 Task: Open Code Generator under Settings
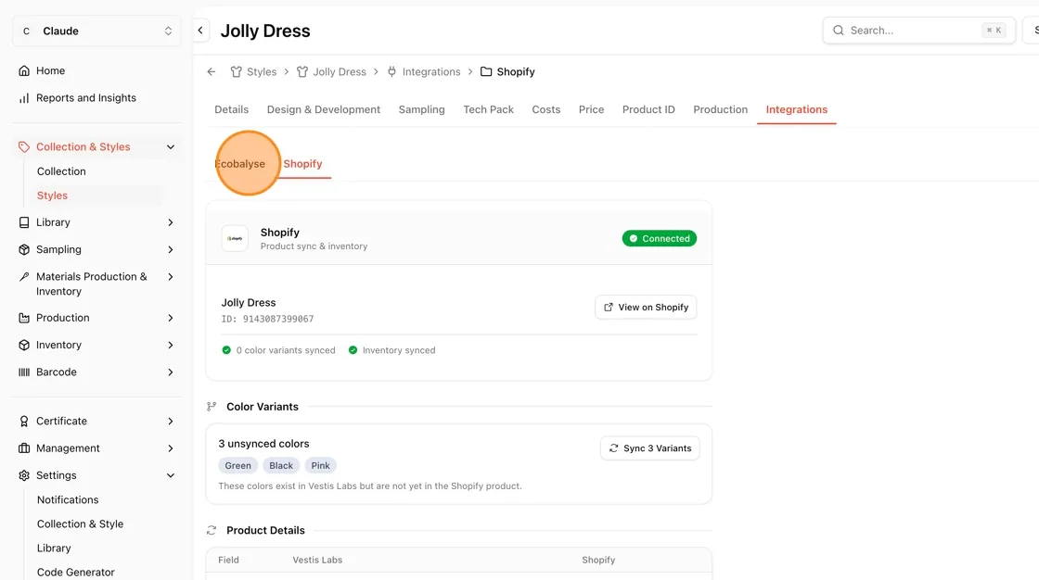pos(75,572)
